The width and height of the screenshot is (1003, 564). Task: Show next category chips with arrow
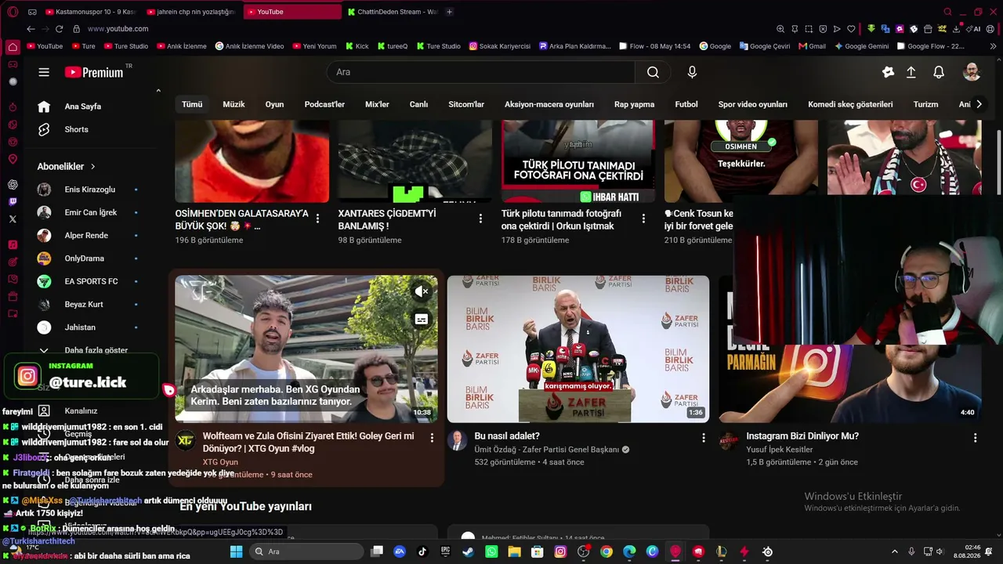(979, 104)
